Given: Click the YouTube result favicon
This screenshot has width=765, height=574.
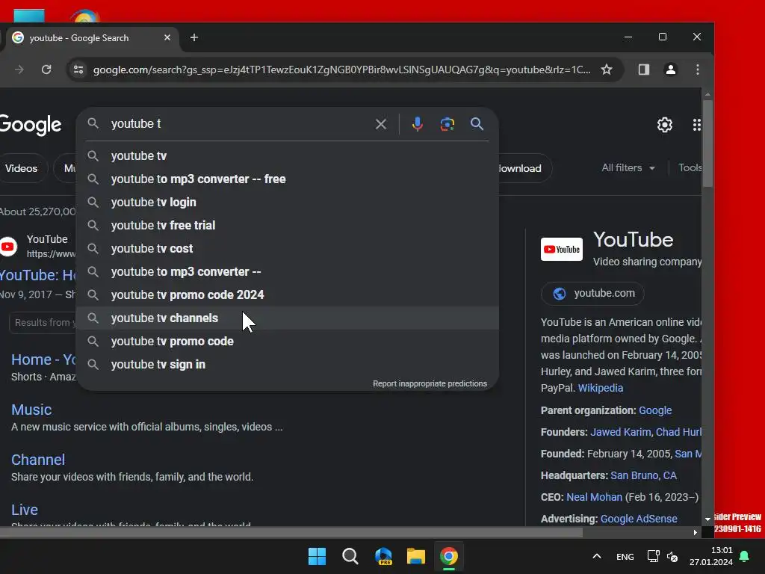Looking at the screenshot, I should point(7,247).
